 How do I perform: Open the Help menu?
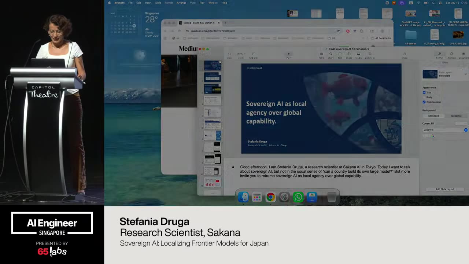click(x=224, y=3)
